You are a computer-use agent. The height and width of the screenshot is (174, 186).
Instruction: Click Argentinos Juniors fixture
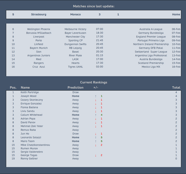(x=39, y=55)
